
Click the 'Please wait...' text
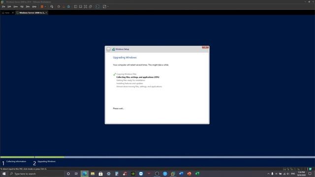tap(119, 108)
